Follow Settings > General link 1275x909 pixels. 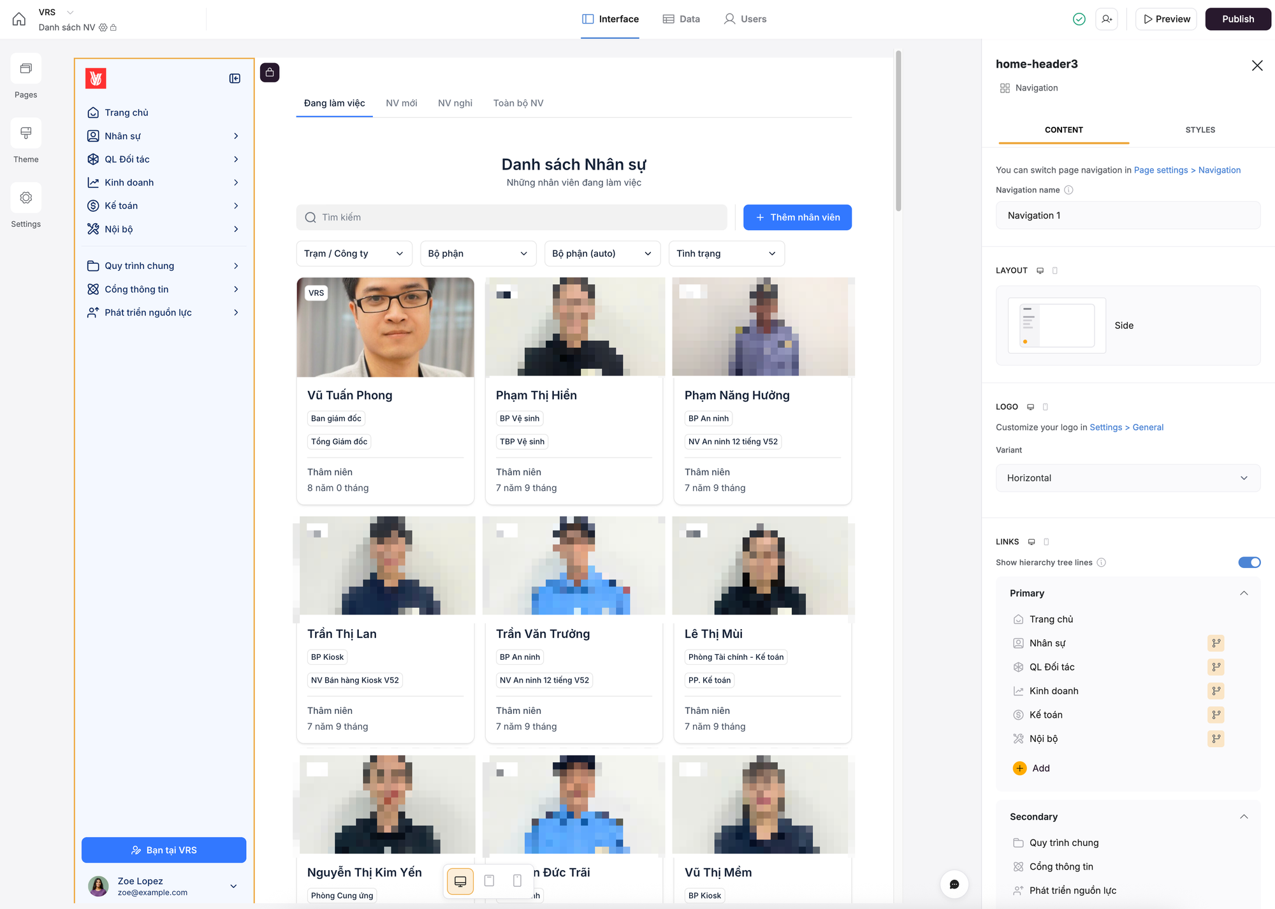tap(1126, 428)
